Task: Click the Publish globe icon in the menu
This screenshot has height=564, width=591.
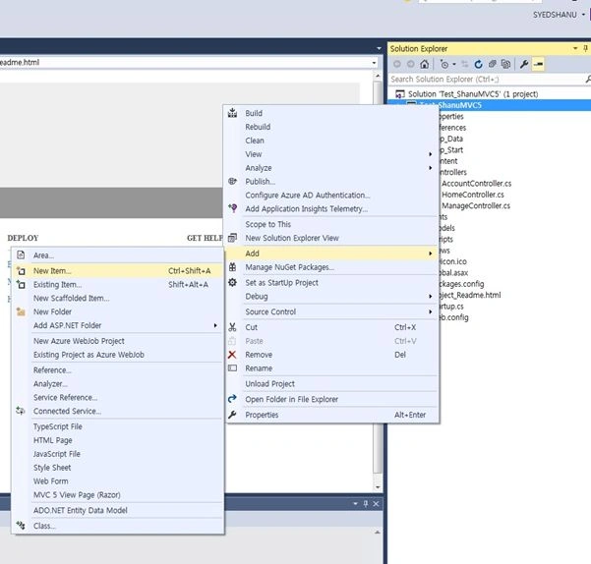Action: click(x=232, y=181)
